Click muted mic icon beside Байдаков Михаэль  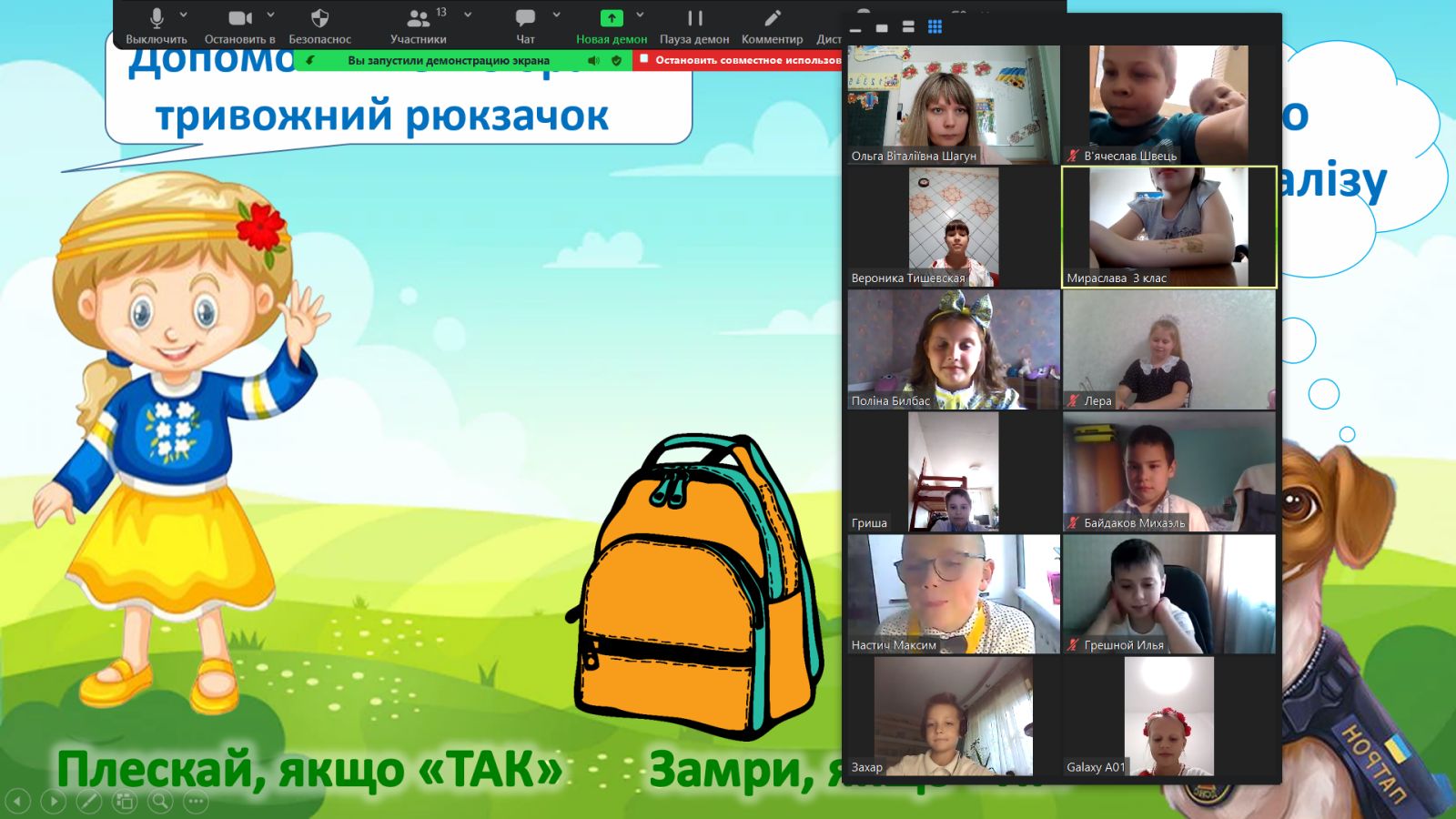[x=1073, y=522]
